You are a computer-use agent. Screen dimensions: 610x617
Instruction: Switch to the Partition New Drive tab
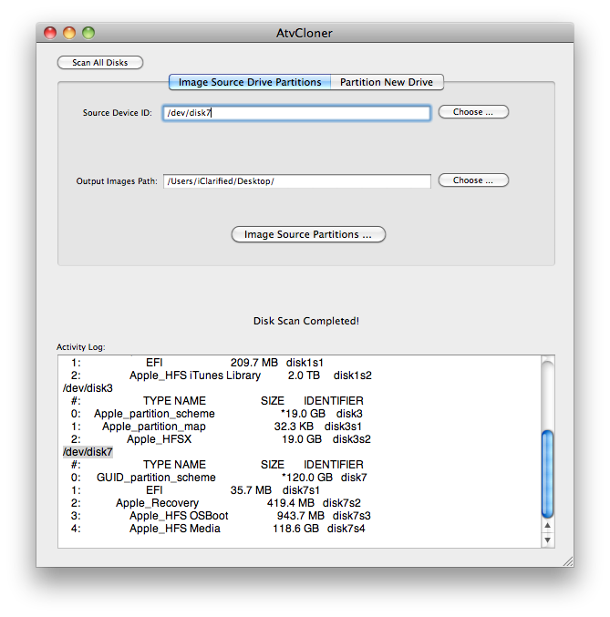387,82
